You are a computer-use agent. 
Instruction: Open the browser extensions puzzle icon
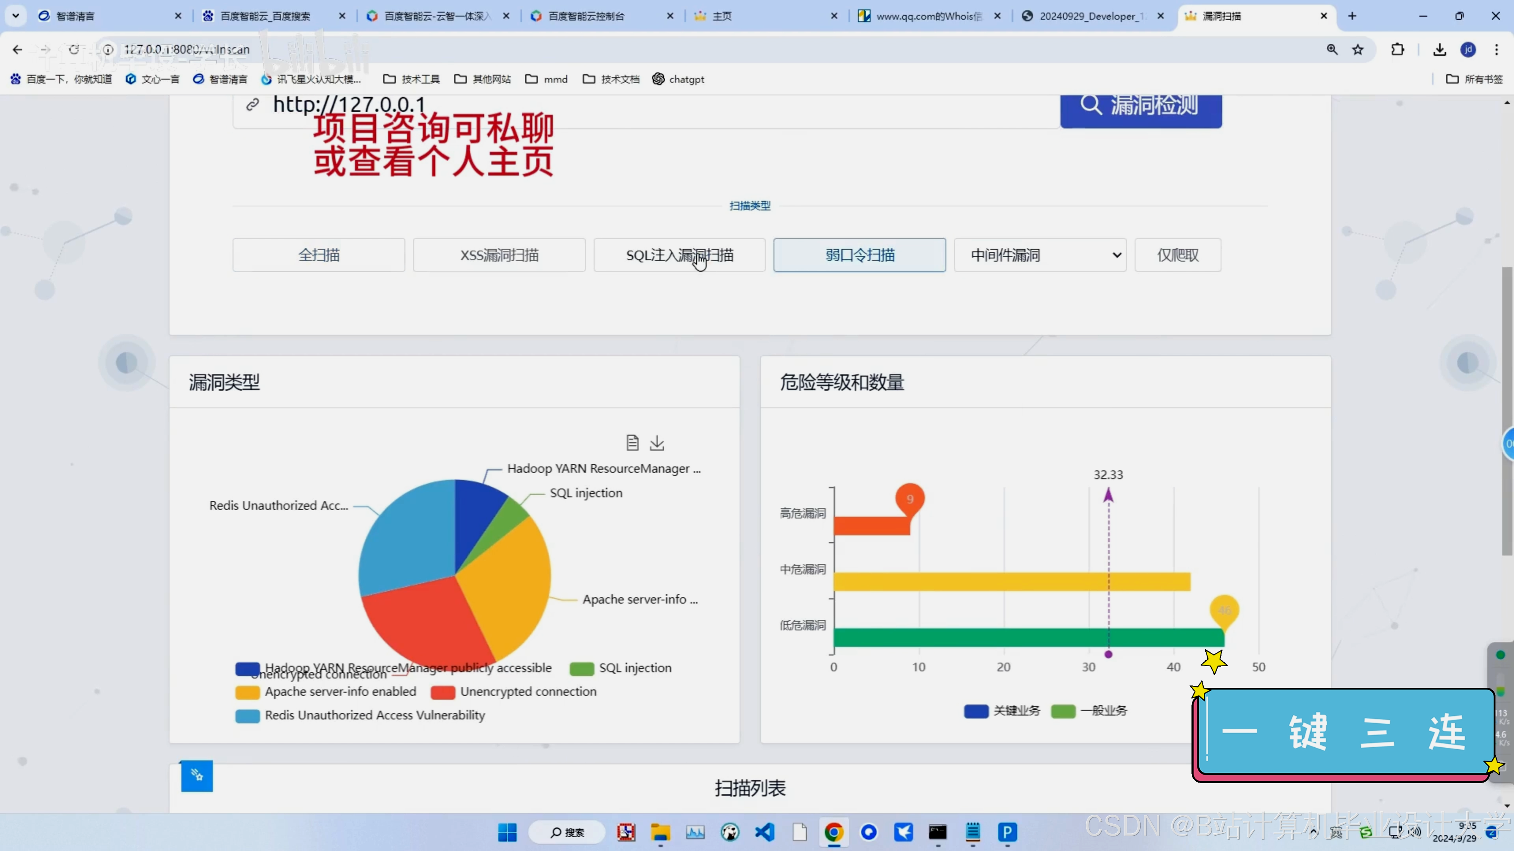tap(1398, 50)
